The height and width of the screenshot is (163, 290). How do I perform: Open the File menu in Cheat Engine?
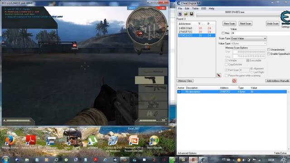click(180, 9)
